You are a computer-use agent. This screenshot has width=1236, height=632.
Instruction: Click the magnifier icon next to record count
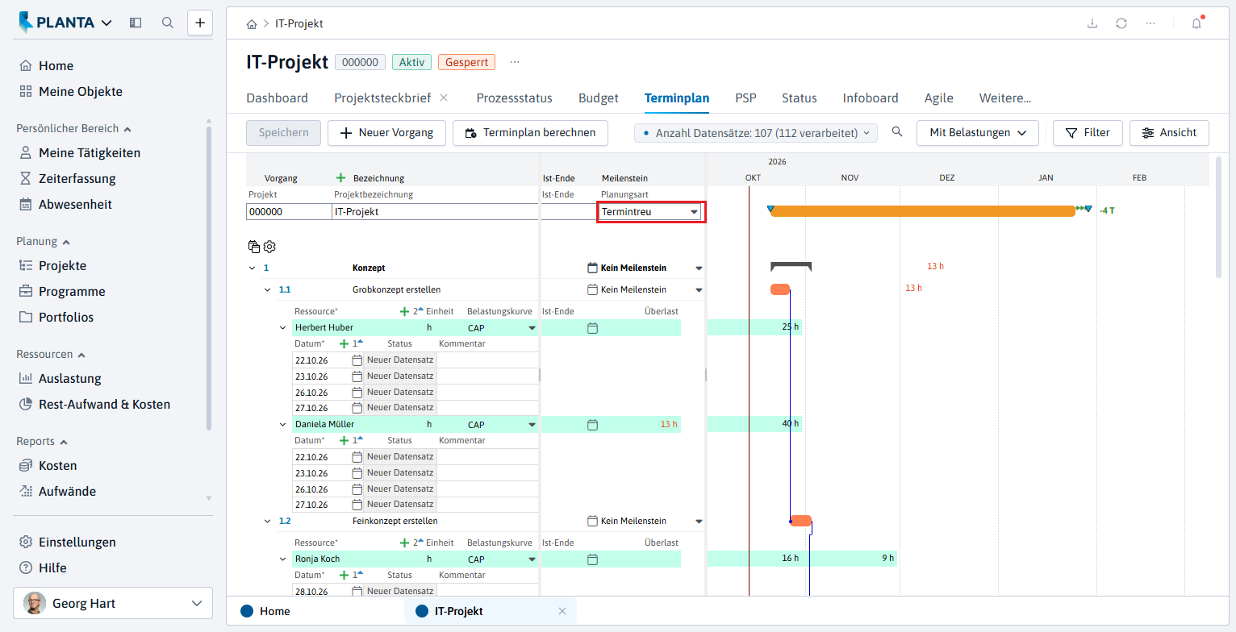tap(897, 132)
